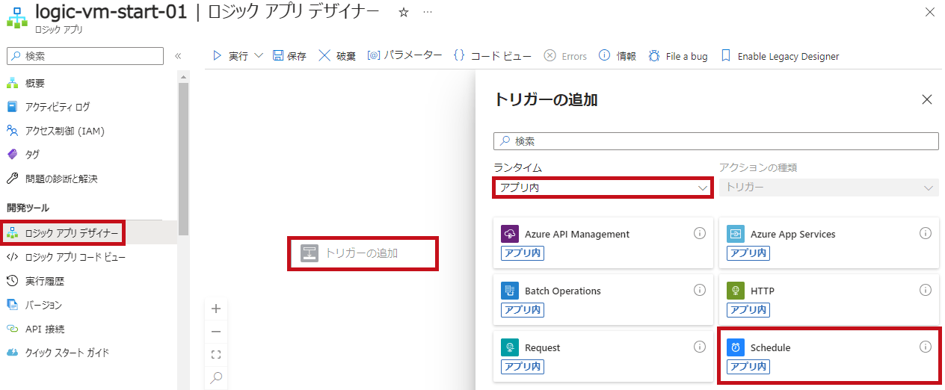Open the アクションの種類 dropdown
Image resolution: width=945 pixels, height=390 pixels.
(x=829, y=188)
